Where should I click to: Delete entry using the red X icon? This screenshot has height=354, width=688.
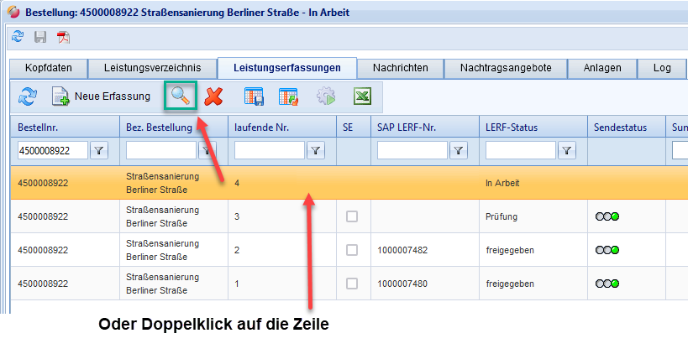tap(213, 96)
